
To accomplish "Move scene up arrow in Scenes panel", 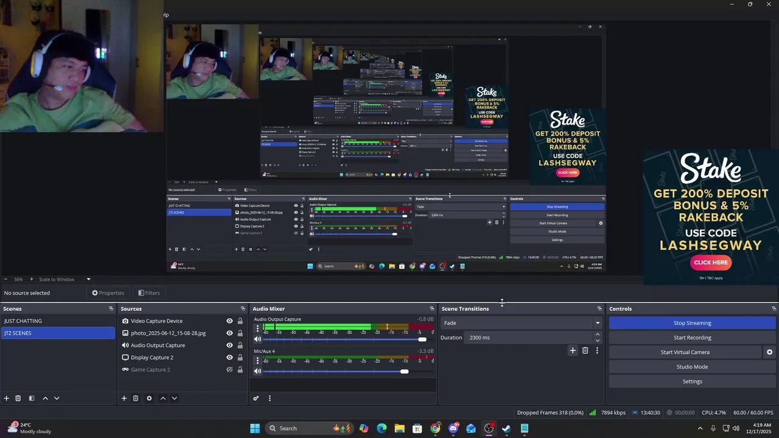I will point(45,398).
